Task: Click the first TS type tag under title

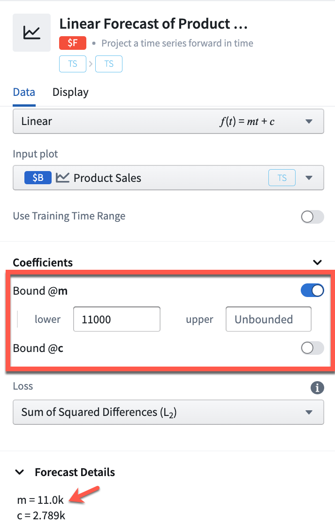Action: pyautogui.click(x=72, y=64)
